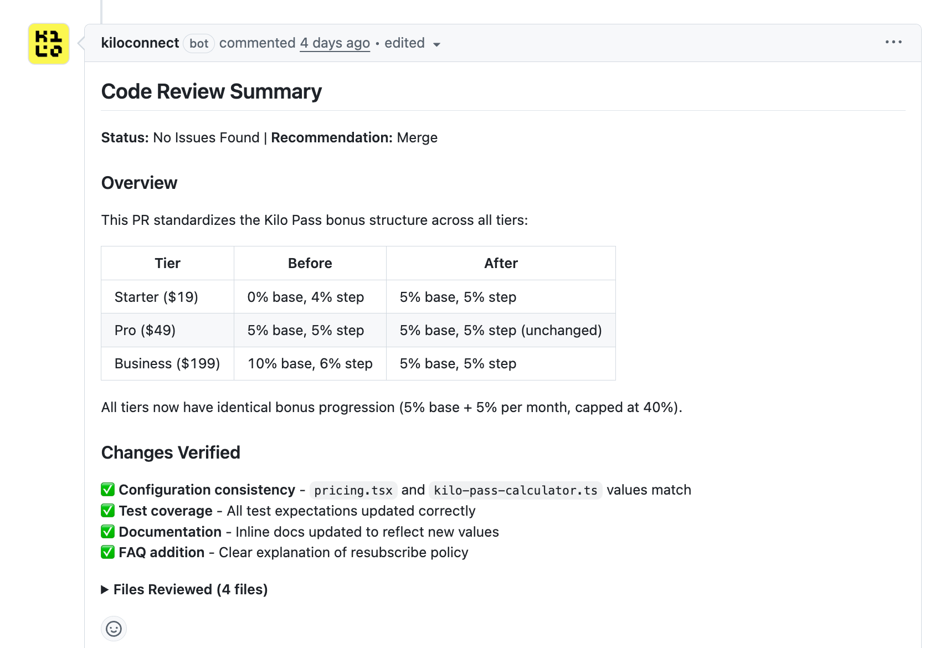The height and width of the screenshot is (648, 935).
Task: Click the Code Review Summary heading
Action: point(212,91)
